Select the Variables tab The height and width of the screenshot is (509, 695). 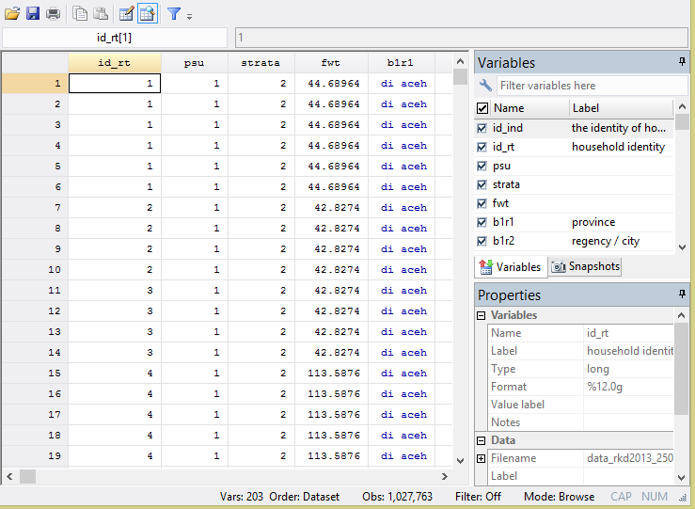pos(511,266)
